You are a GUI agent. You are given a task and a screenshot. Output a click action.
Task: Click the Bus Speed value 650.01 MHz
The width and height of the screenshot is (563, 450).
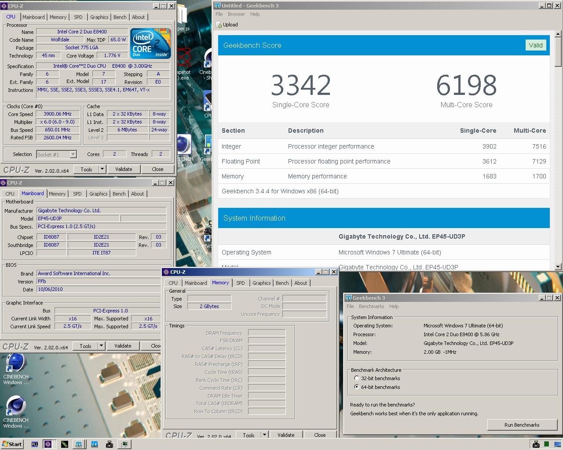(x=58, y=130)
